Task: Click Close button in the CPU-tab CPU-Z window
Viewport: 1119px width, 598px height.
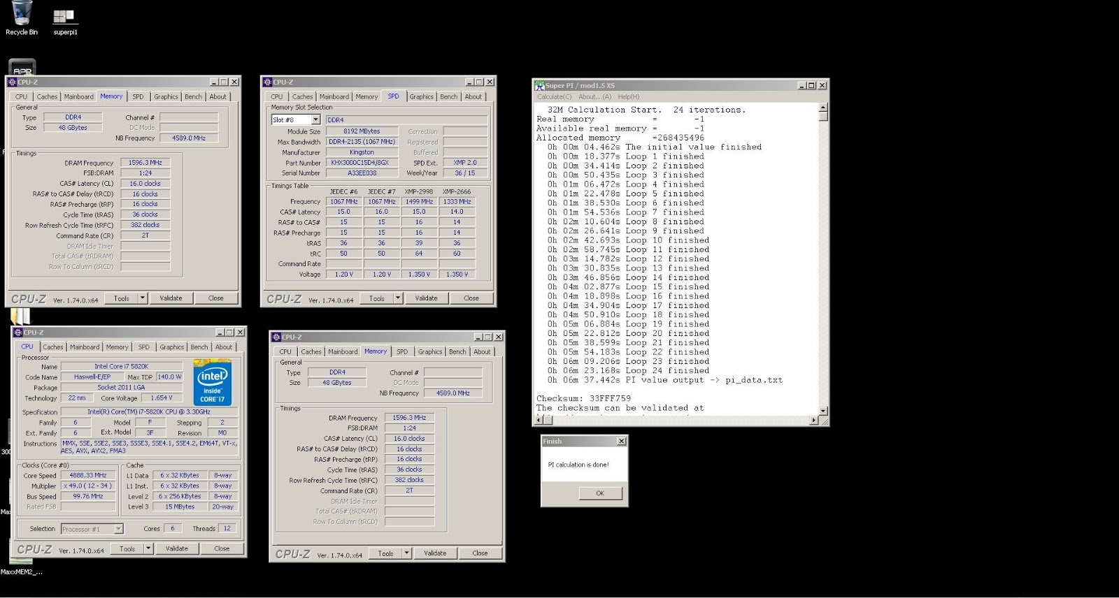Action: pyautogui.click(x=222, y=549)
